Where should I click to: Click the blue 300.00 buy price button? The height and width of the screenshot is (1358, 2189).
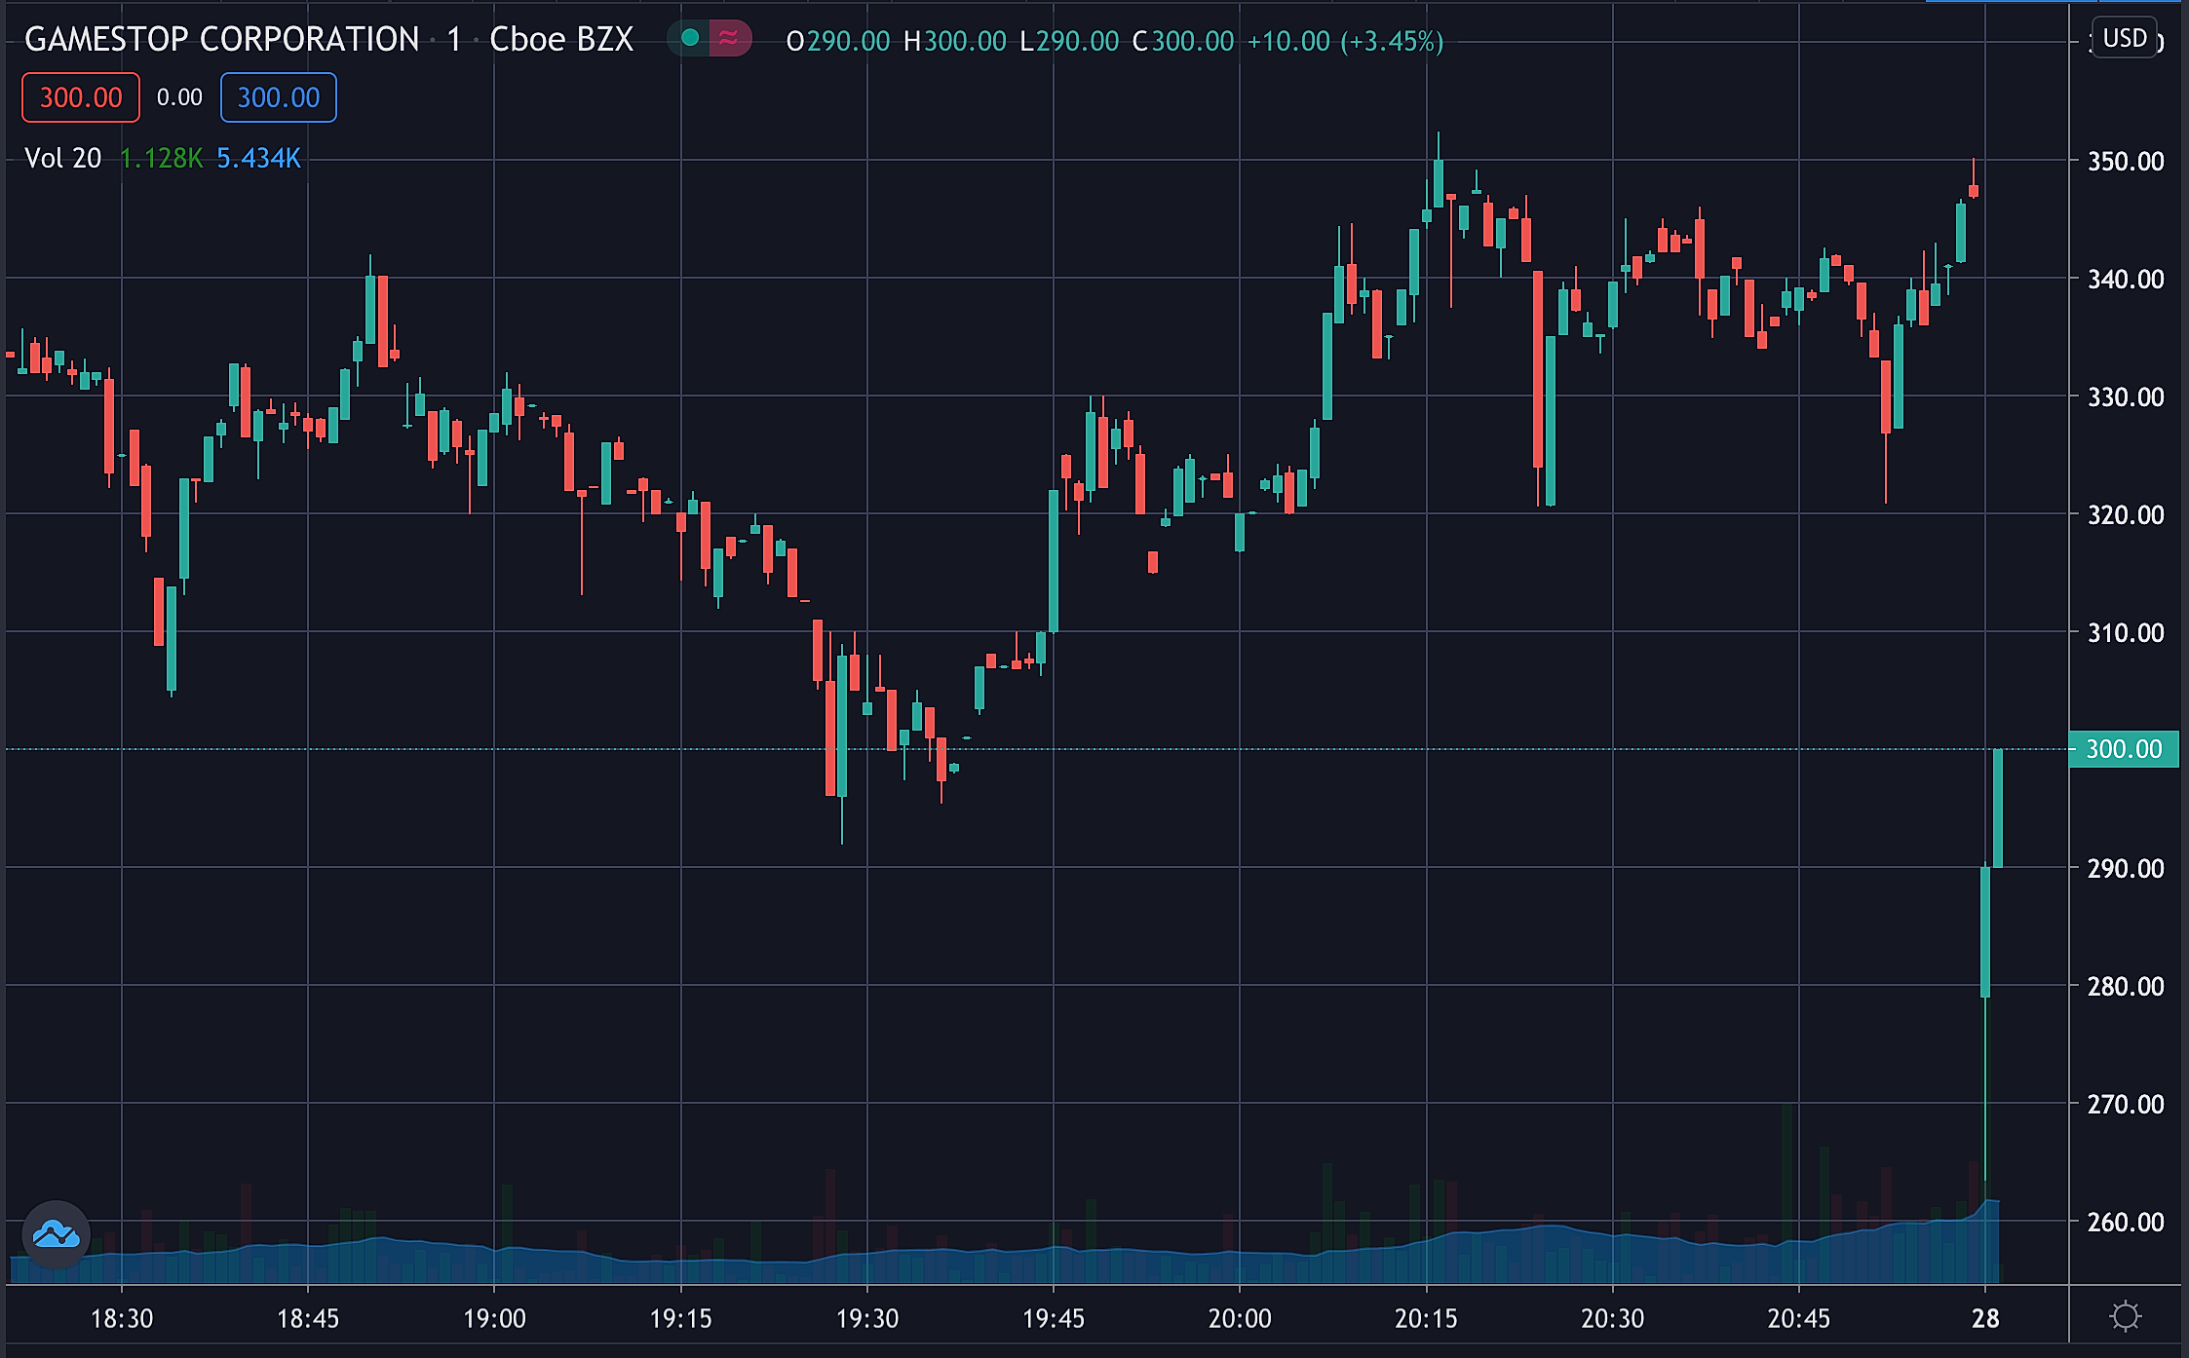(x=279, y=97)
